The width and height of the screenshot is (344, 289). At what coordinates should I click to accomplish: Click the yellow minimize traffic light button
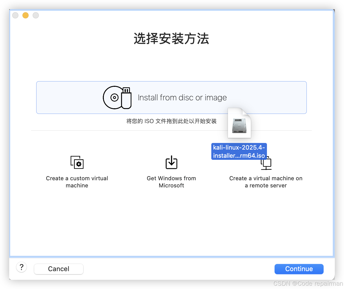click(25, 15)
